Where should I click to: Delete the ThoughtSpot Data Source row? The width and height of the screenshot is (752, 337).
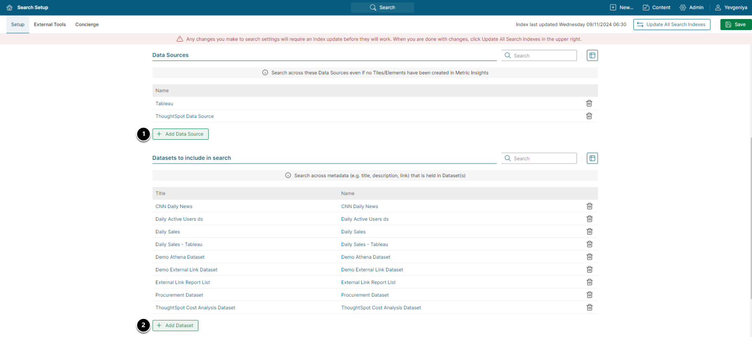[589, 116]
